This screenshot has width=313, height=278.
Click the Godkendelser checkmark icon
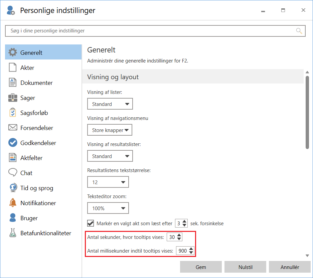click(12, 142)
